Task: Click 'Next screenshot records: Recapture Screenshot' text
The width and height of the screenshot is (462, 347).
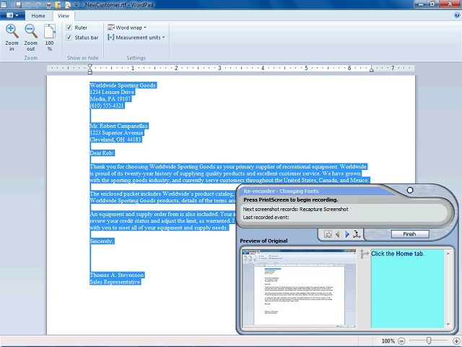Action: (295, 209)
